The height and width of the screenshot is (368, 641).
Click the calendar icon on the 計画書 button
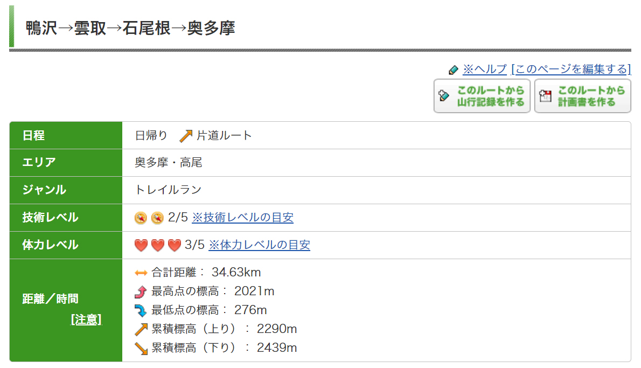545,96
